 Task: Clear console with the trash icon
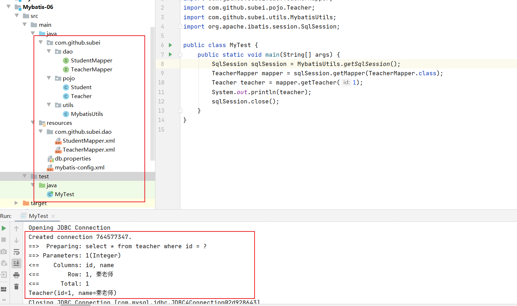click(16, 286)
